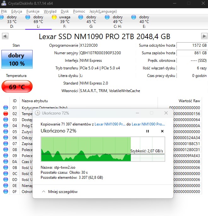Image resolution: width=208 pixels, height=216 pixels.
Task: Go to next disk with right arrow
Action: point(204,36)
